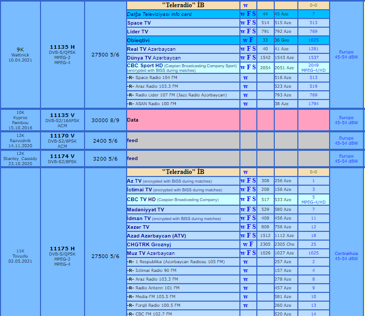Viewport: 365px width, 316px height.
Task: Click 1 Respublika Azərbaycan Radiosu row
Action: coord(183,262)
